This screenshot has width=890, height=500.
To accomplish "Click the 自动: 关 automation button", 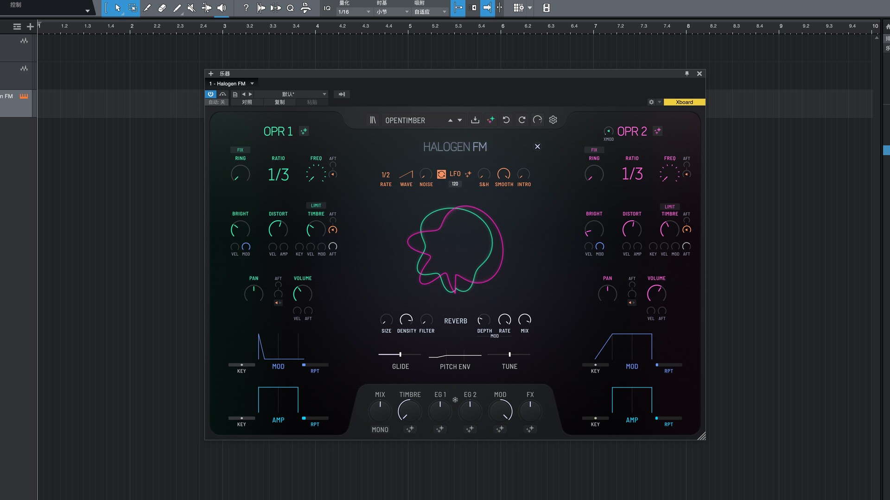I will 216,102.
